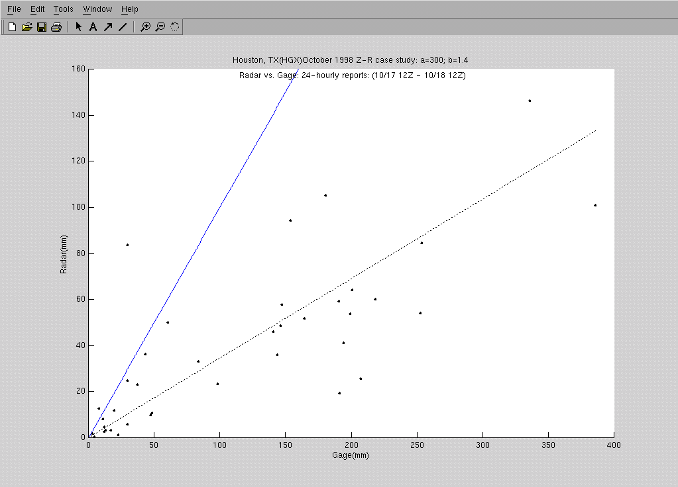Click the data point at gage 385, radar 101

(x=595, y=205)
